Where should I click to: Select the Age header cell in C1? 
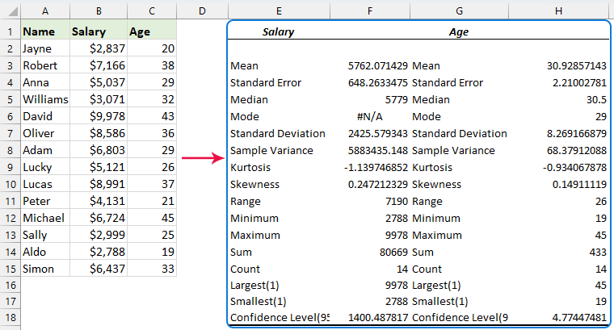151,32
